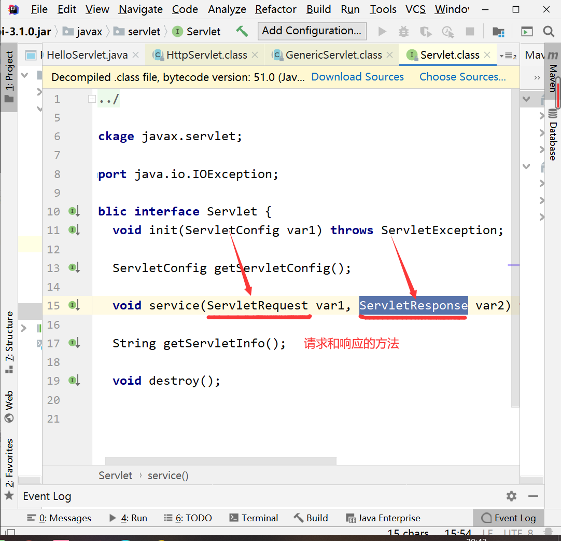Open the hidden editor tabs dropdown
Image resolution: width=561 pixels, height=541 pixels.
507,56
